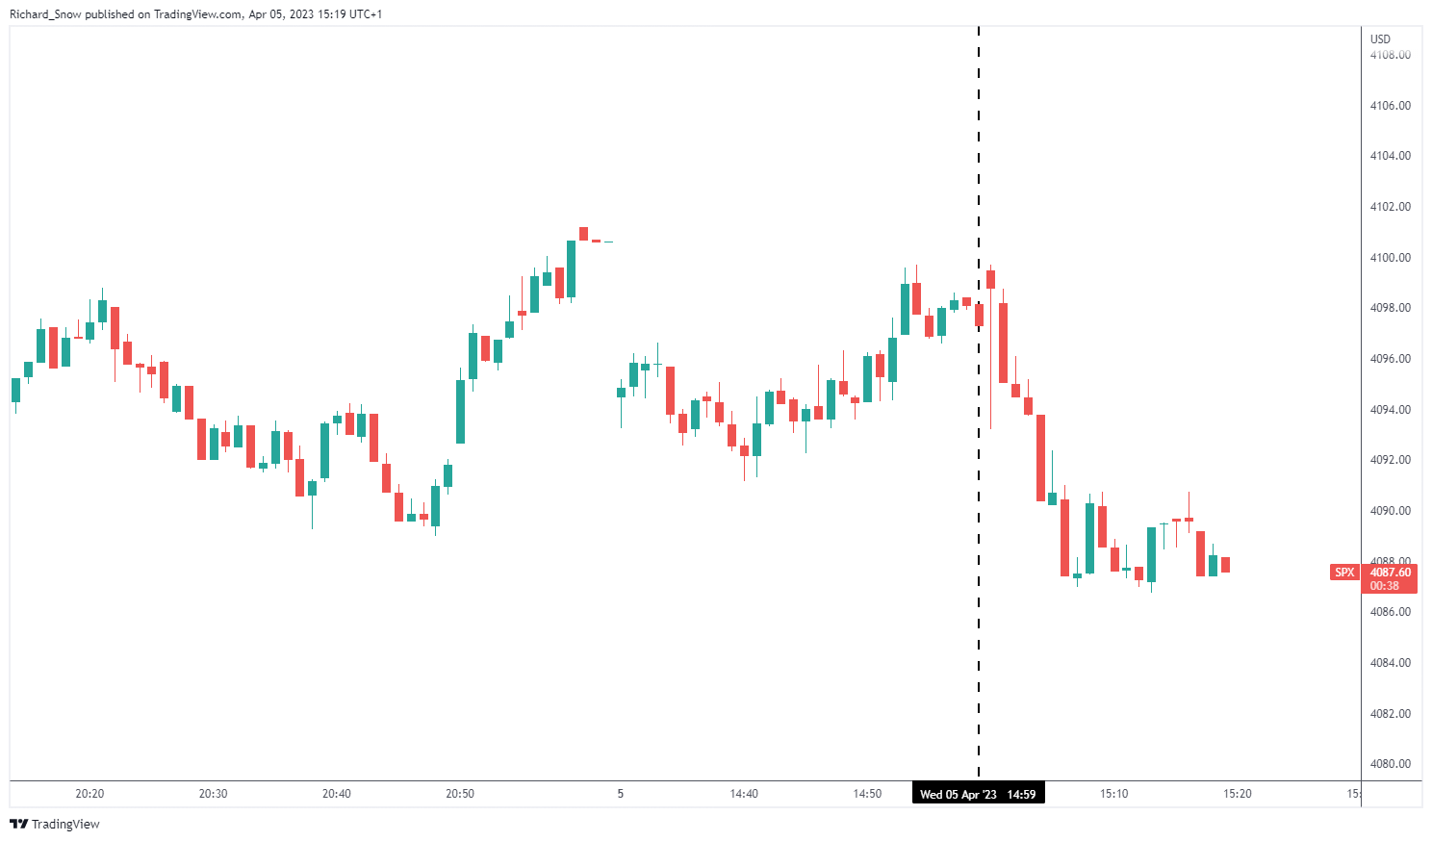The width and height of the screenshot is (1432, 841).
Task: Click the USD currency label
Action: tap(1380, 39)
